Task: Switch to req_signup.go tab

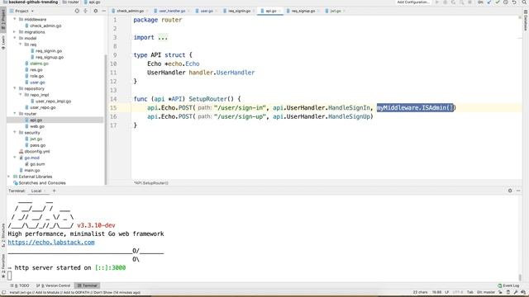Action: tap(303, 11)
